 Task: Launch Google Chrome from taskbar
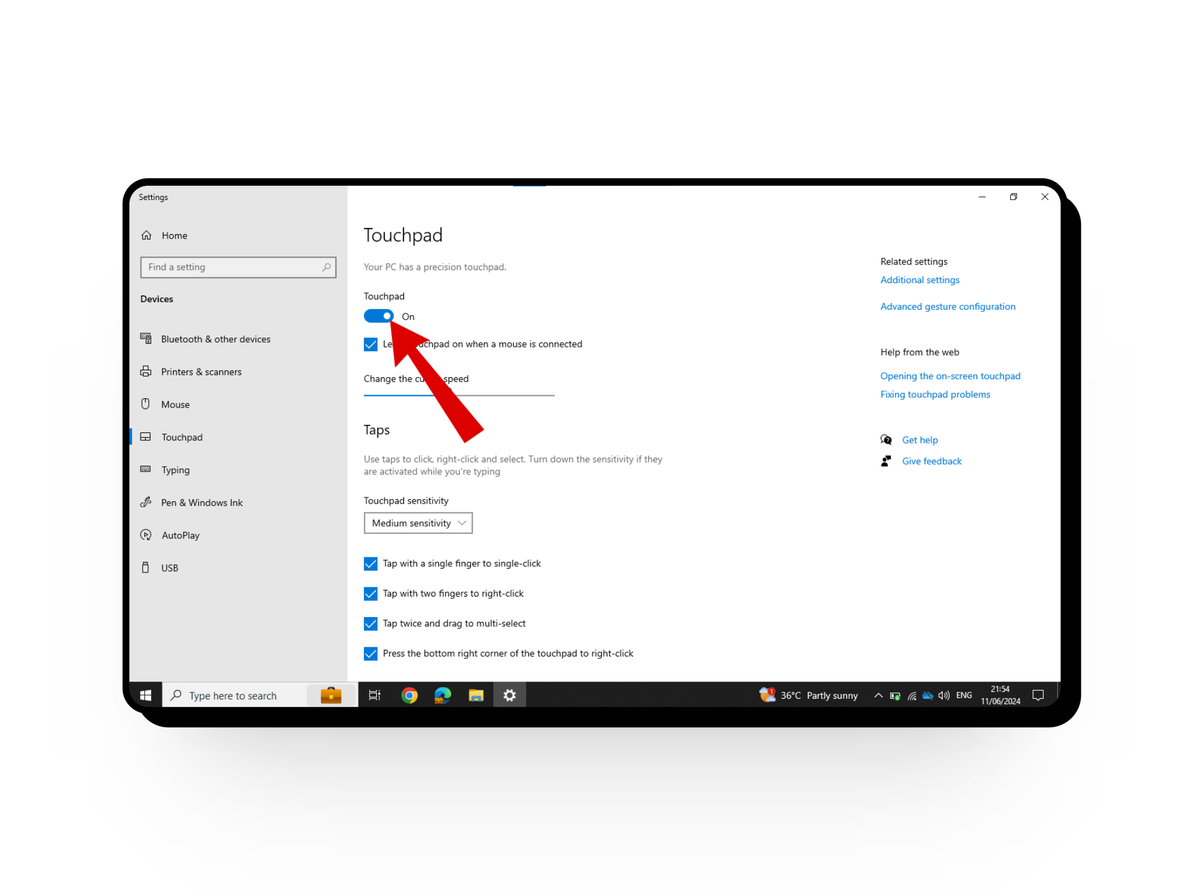pyautogui.click(x=409, y=695)
